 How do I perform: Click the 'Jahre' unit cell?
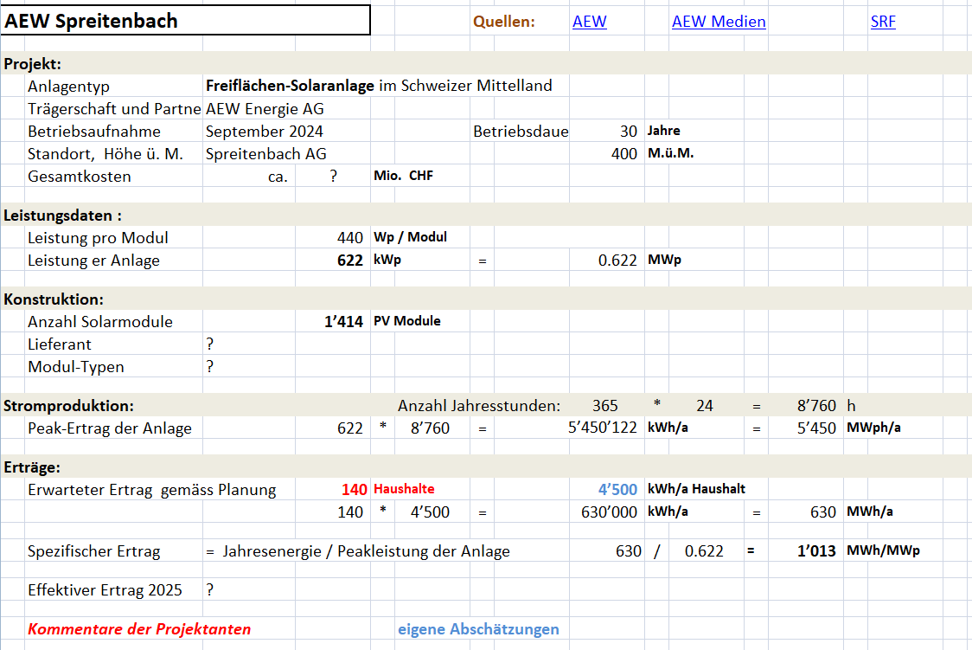pyautogui.click(x=663, y=131)
